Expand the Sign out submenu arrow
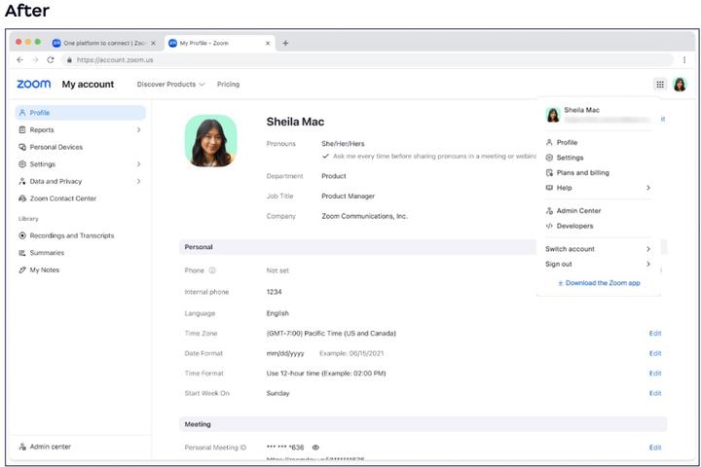Image resolution: width=701 pixels, height=467 pixels. [648, 264]
